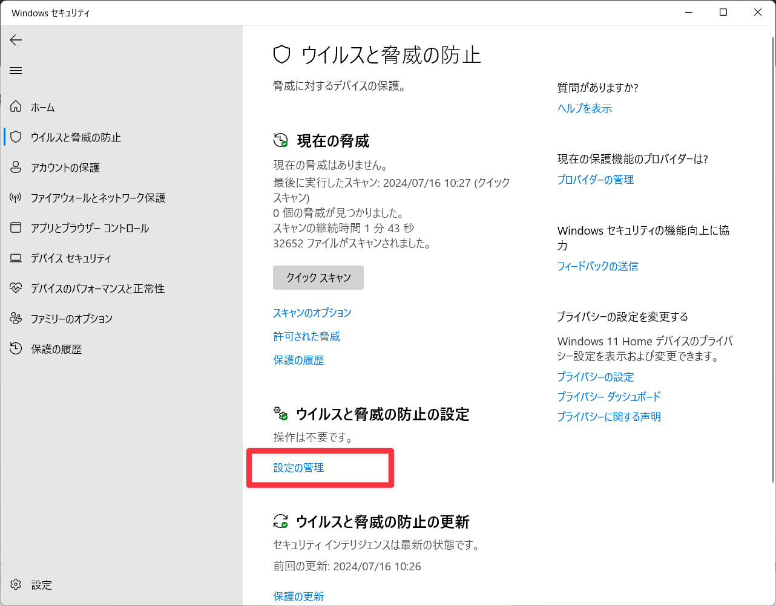Click the family icon for ファミリーのオプション
Viewport: 776px width, 606px height.
[x=16, y=319]
